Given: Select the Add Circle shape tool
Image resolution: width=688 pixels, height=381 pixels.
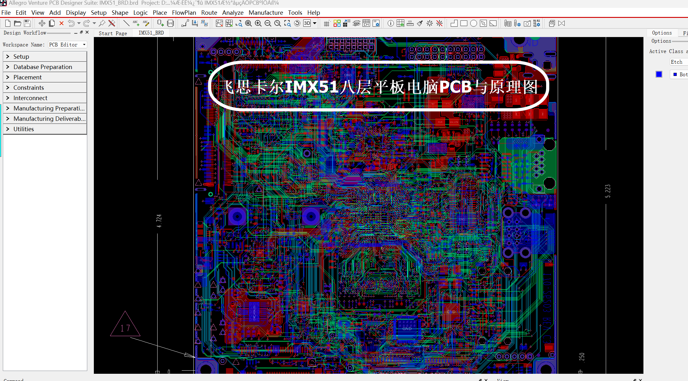Looking at the screenshot, I should click(474, 23).
